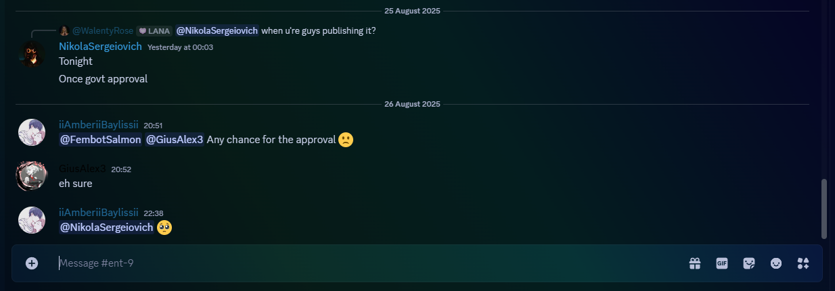Click iiAmberiiBaylissii avatar on 20:51 message
Screen dimensions: 835x291
coord(31,132)
